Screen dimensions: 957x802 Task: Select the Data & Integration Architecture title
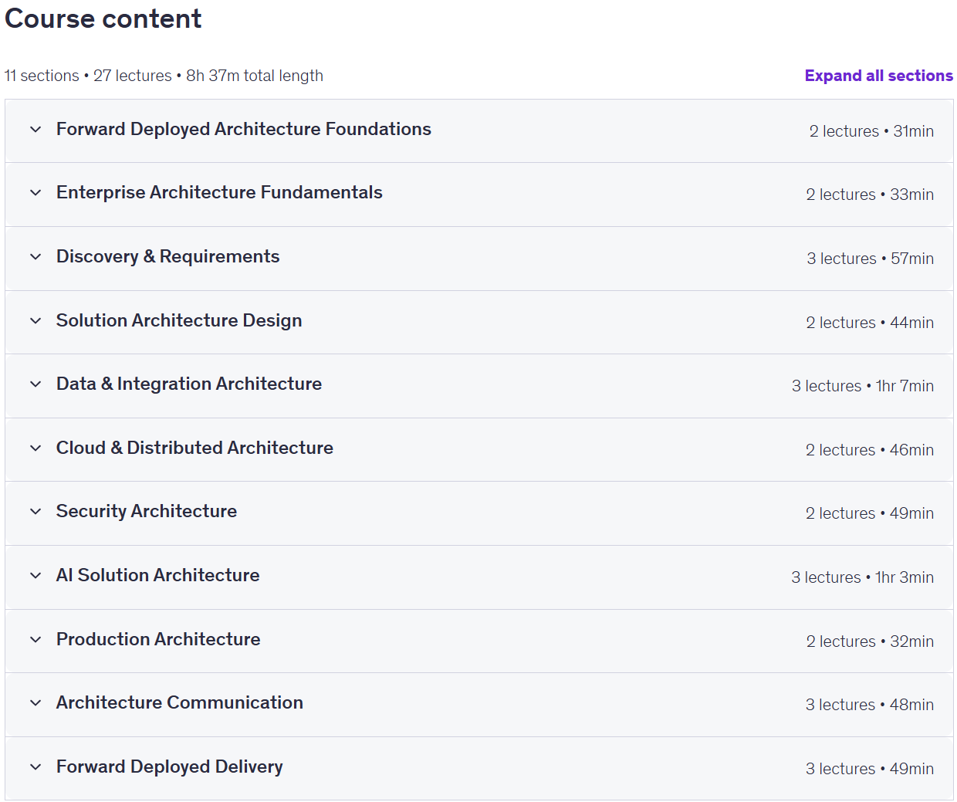coord(189,384)
